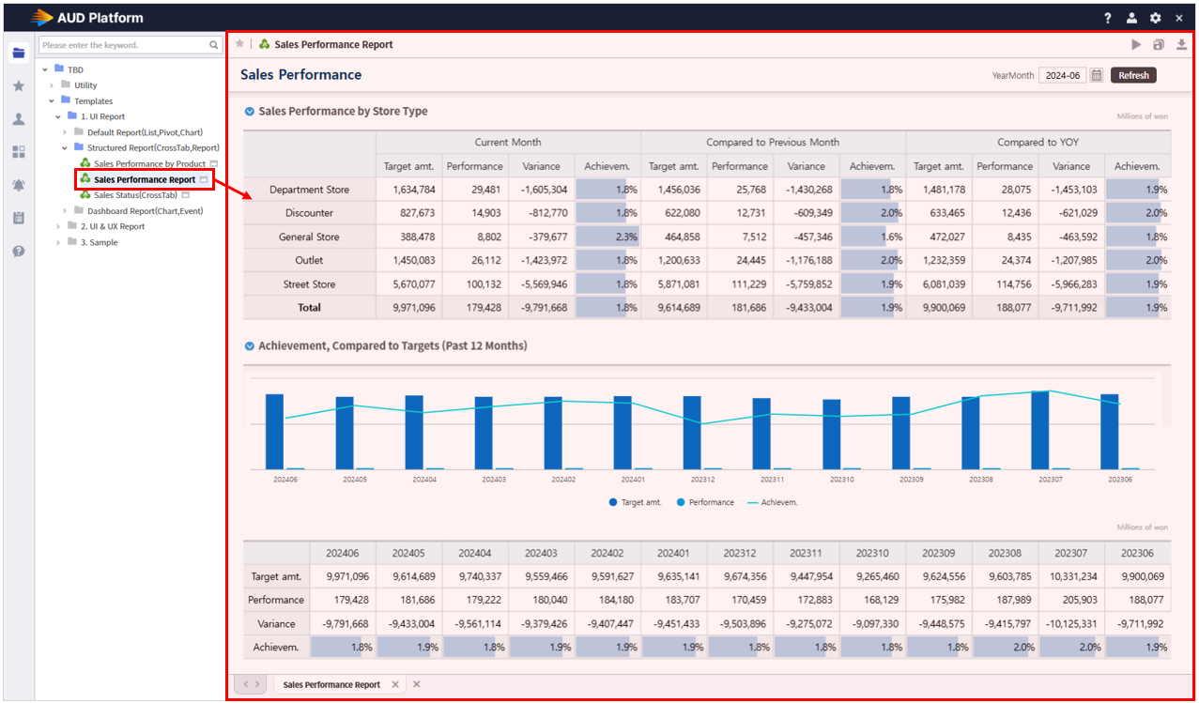Open favorites star in left sidebar
The width and height of the screenshot is (1199, 703).
[x=18, y=86]
